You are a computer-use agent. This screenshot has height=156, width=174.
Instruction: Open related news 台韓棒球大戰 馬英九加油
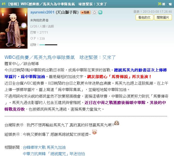pyautogui.click(x=44, y=147)
